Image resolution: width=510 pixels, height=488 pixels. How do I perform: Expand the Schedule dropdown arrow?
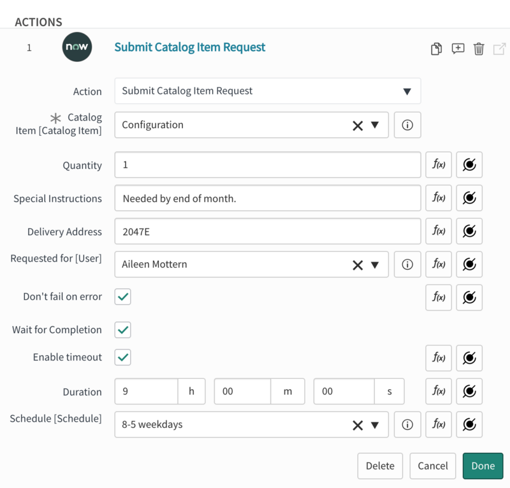(375, 425)
